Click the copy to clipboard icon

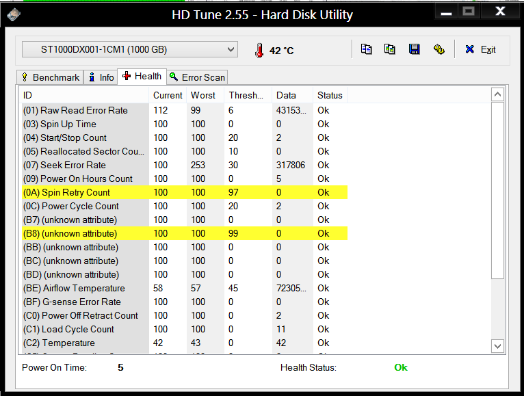click(366, 49)
